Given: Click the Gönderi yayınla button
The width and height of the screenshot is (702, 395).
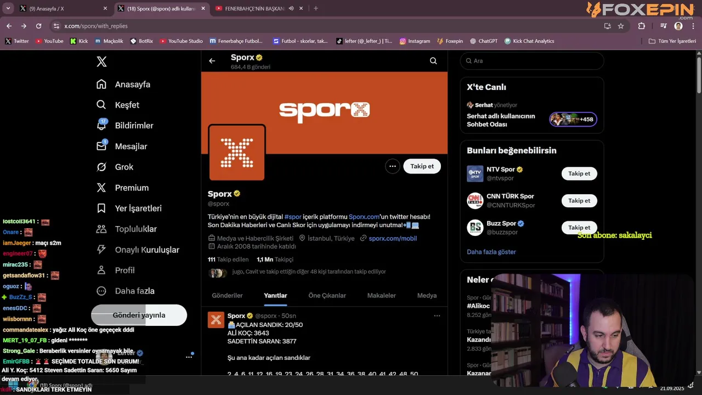Looking at the screenshot, I should pyautogui.click(x=139, y=315).
